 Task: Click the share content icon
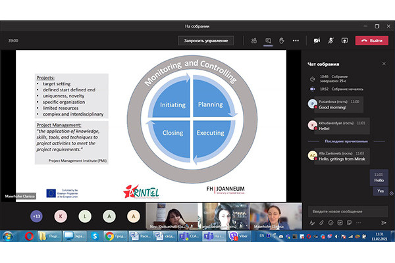(344, 41)
